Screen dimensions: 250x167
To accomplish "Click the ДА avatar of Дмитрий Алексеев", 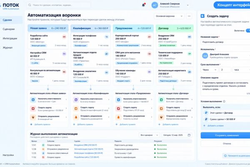I will (x=205, y=56).
